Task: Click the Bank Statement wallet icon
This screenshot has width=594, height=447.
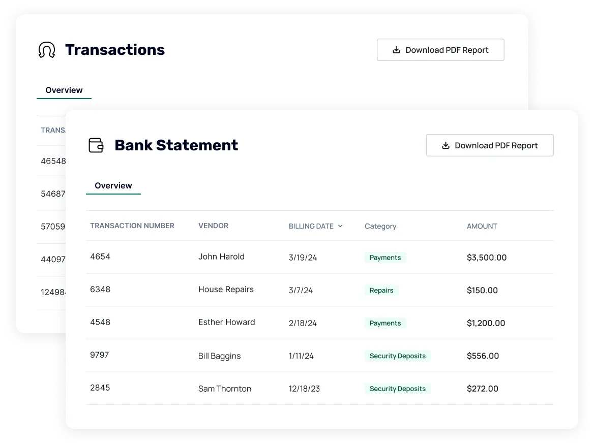Action: tap(96, 145)
